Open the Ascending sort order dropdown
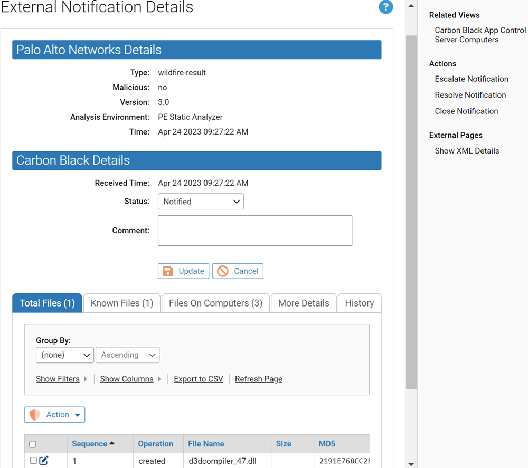 127,355
